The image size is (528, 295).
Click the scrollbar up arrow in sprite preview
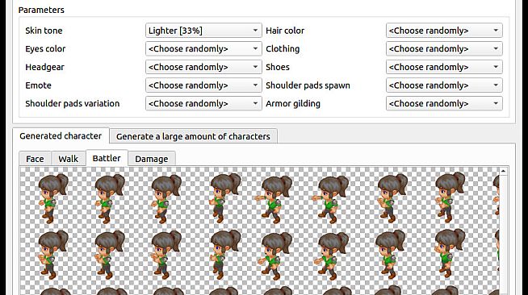[503, 171]
